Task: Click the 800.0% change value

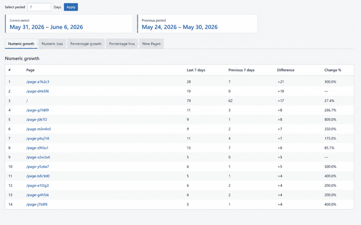Action: tap(330, 120)
